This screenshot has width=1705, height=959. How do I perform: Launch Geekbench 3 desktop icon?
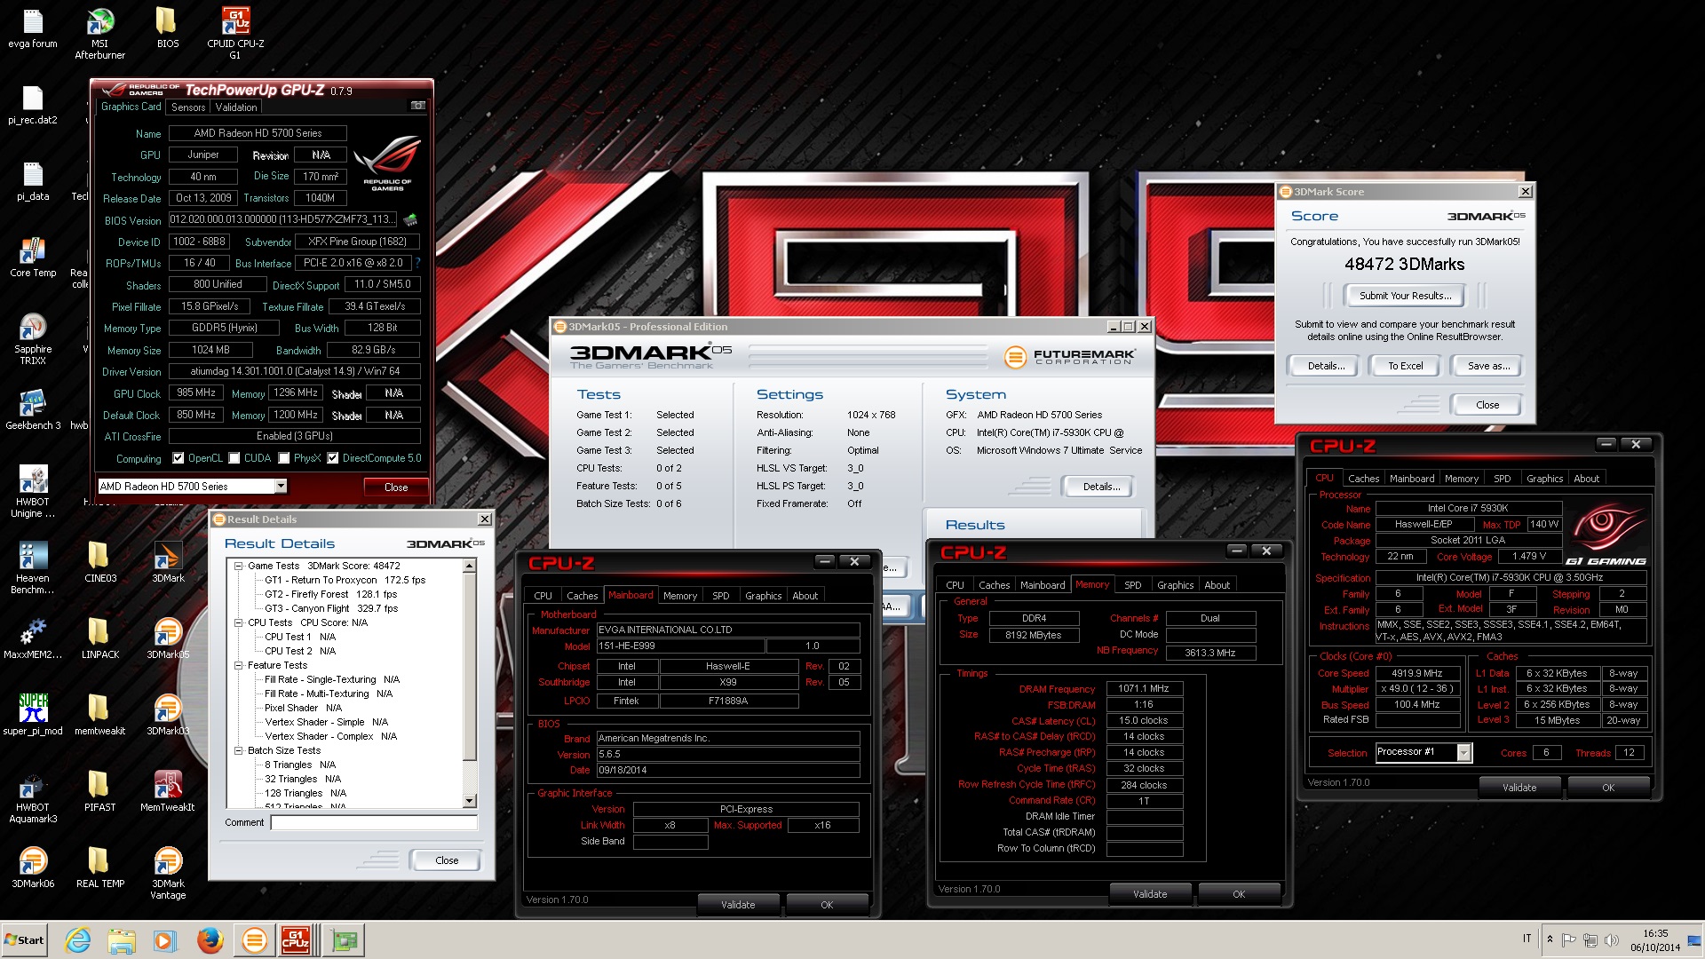tap(33, 410)
